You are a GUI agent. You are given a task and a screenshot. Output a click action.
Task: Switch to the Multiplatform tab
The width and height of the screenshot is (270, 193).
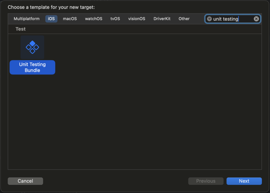(26, 19)
